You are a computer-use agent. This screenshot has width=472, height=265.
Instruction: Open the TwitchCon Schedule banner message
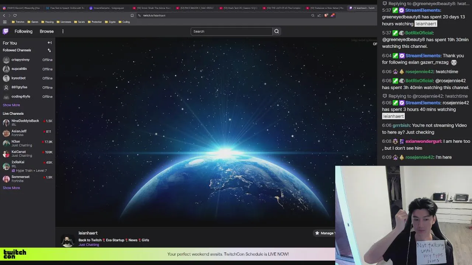[228, 254]
